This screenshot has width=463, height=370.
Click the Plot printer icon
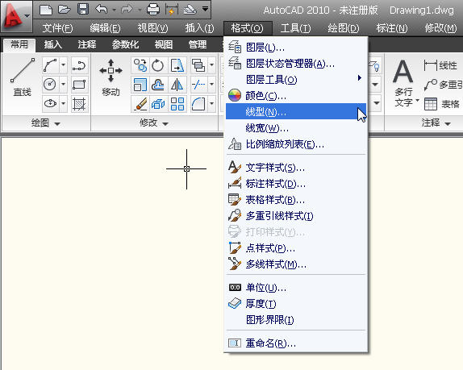pyautogui.click(x=153, y=10)
